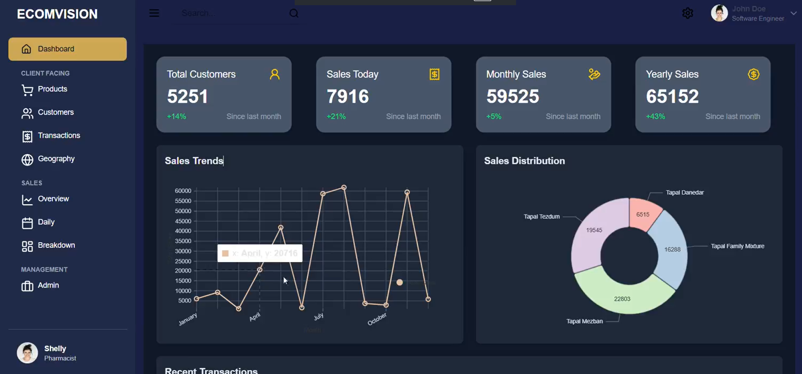Click the Monthly Sales icon

click(x=594, y=74)
